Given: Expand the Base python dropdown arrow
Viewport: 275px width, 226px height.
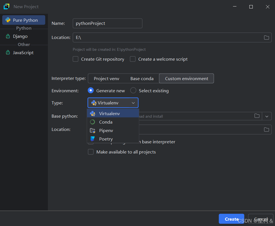Looking at the screenshot, I should coord(267,116).
